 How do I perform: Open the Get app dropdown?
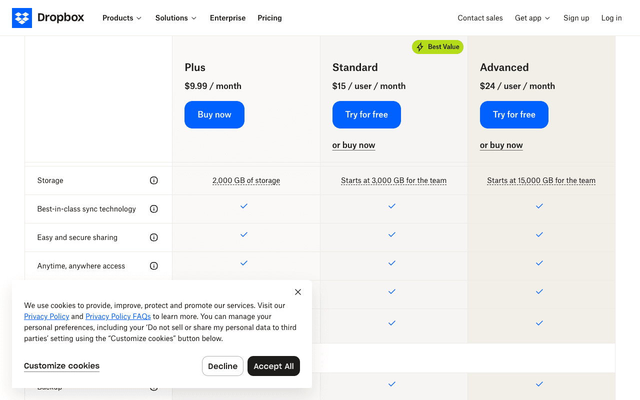[532, 18]
